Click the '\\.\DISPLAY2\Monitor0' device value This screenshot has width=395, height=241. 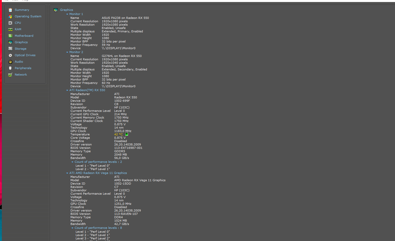pyautogui.click(x=119, y=86)
